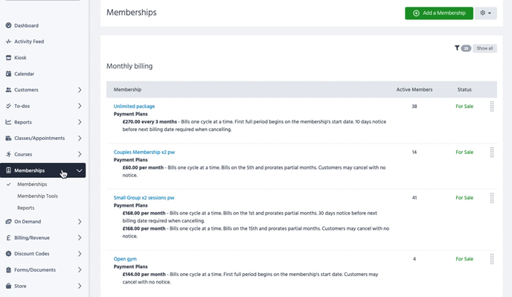512x297 pixels.
Task: Expand the Billing/Revenue chevron
Action: point(80,238)
